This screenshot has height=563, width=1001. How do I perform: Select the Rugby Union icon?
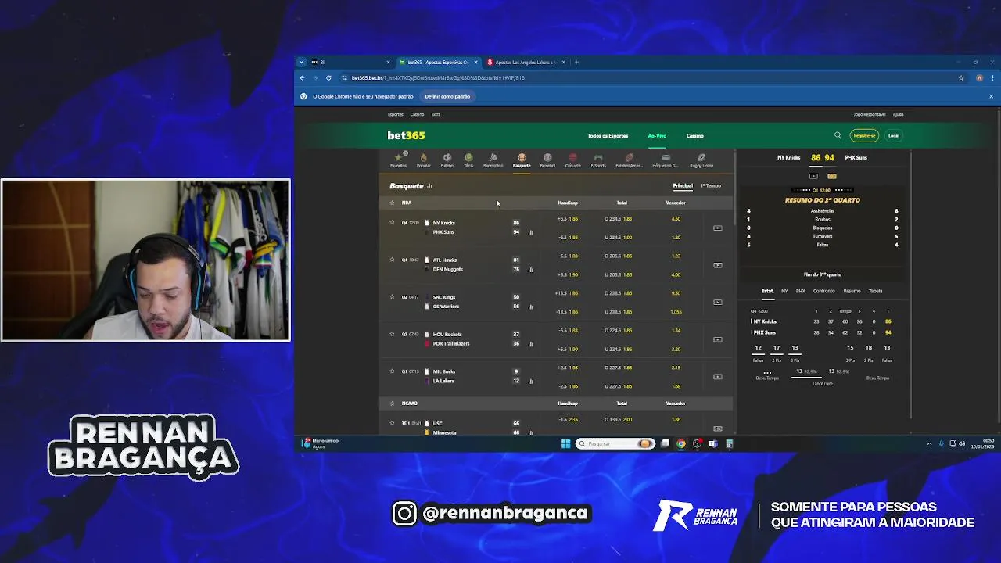[x=701, y=160]
